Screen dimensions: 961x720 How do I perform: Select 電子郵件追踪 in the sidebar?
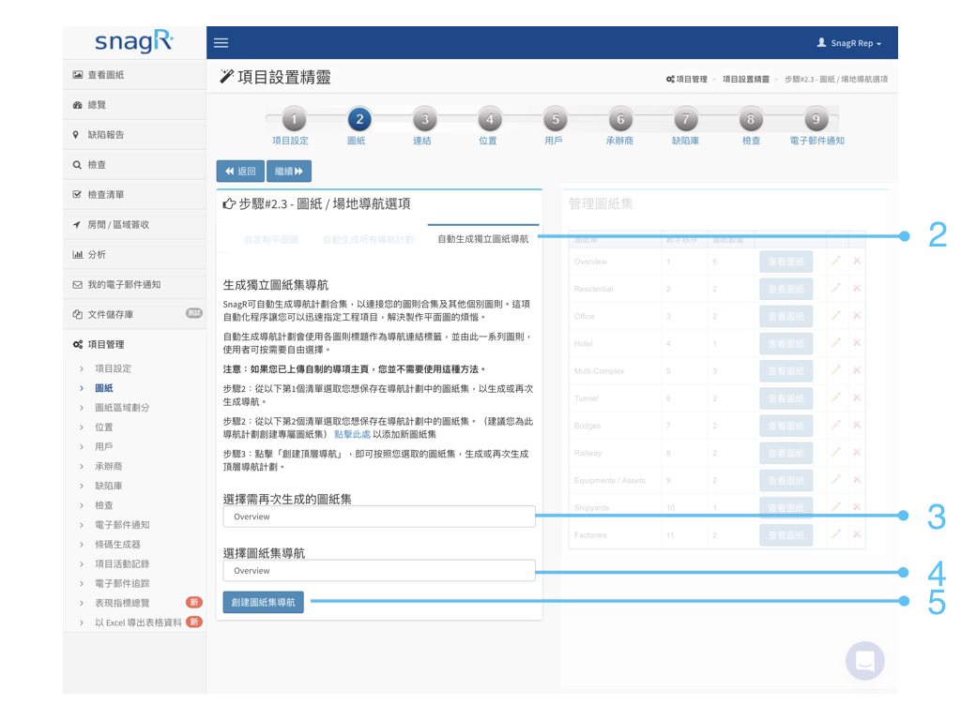pyautogui.click(x=122, y=583)
